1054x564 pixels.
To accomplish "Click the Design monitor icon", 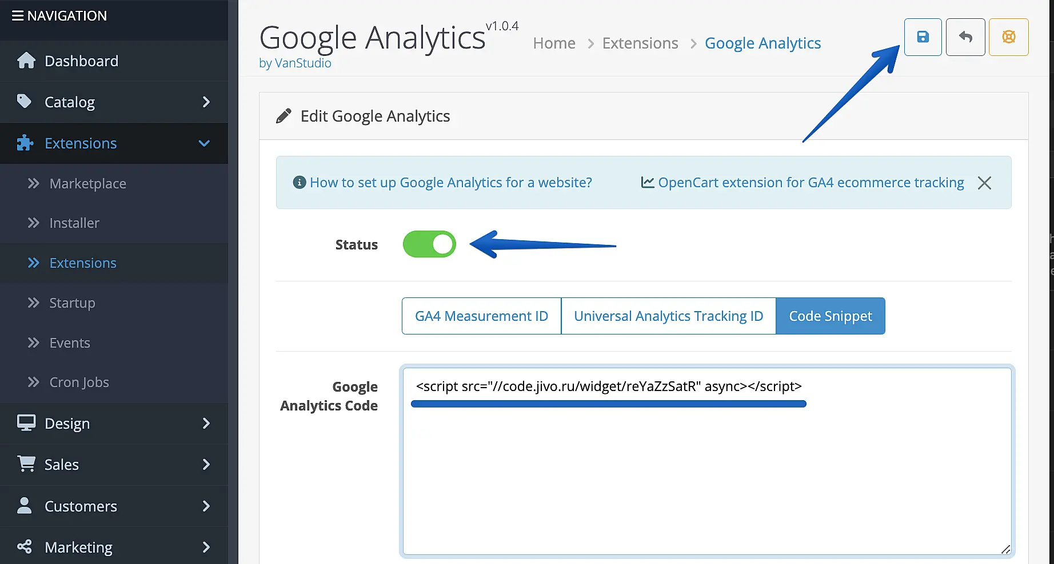I will [26, 423].
